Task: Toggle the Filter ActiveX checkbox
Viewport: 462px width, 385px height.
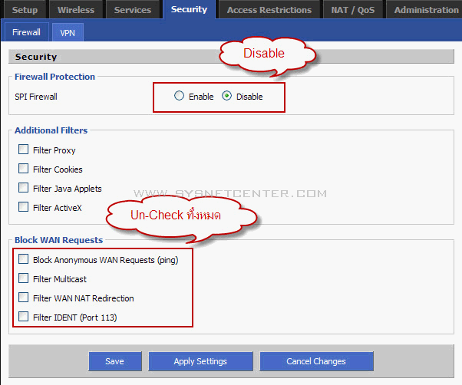Action: (23, 207)
